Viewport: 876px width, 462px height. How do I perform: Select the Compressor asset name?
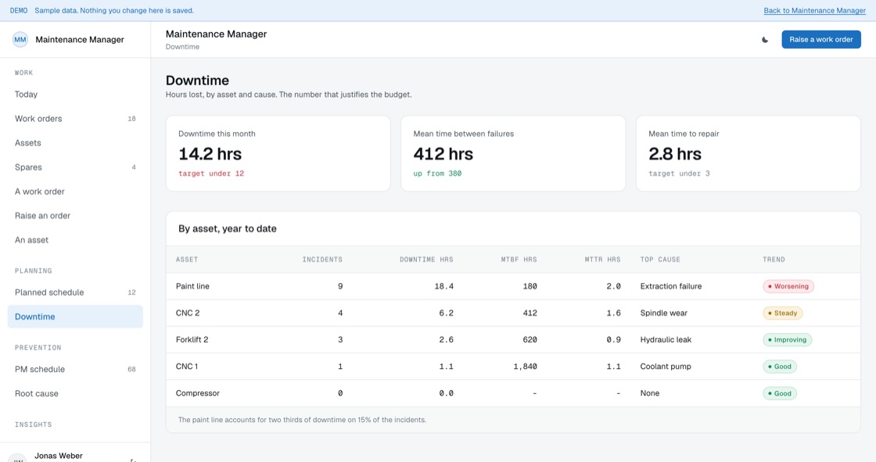point(197,393)
